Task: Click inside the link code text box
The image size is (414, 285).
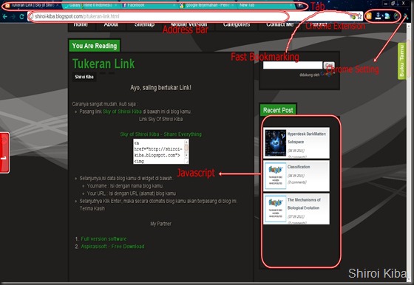Action: pos(159,151)
